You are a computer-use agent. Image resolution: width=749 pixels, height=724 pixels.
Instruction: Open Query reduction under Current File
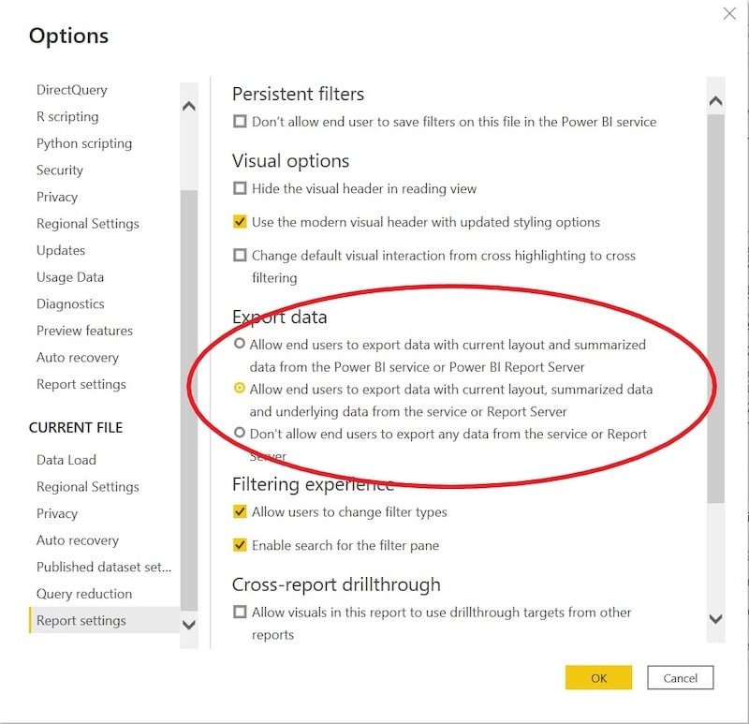[84, 594]
